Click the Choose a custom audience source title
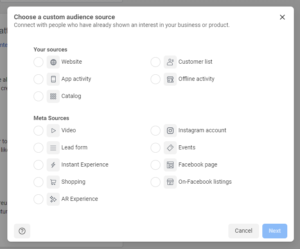 coord(65,17)
